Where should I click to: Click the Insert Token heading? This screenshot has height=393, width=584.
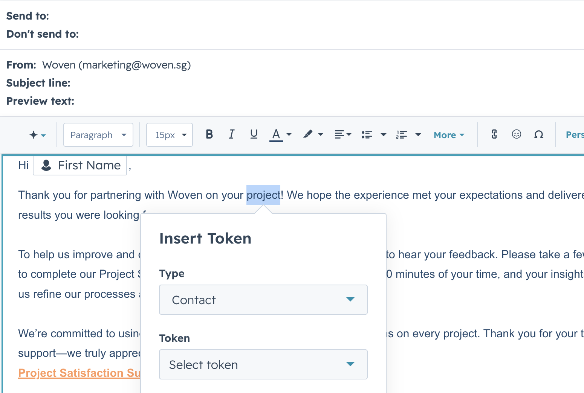(205, 239)
